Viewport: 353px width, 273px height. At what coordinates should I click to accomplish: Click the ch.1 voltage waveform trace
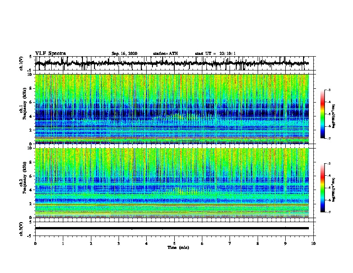coord(172,63)
